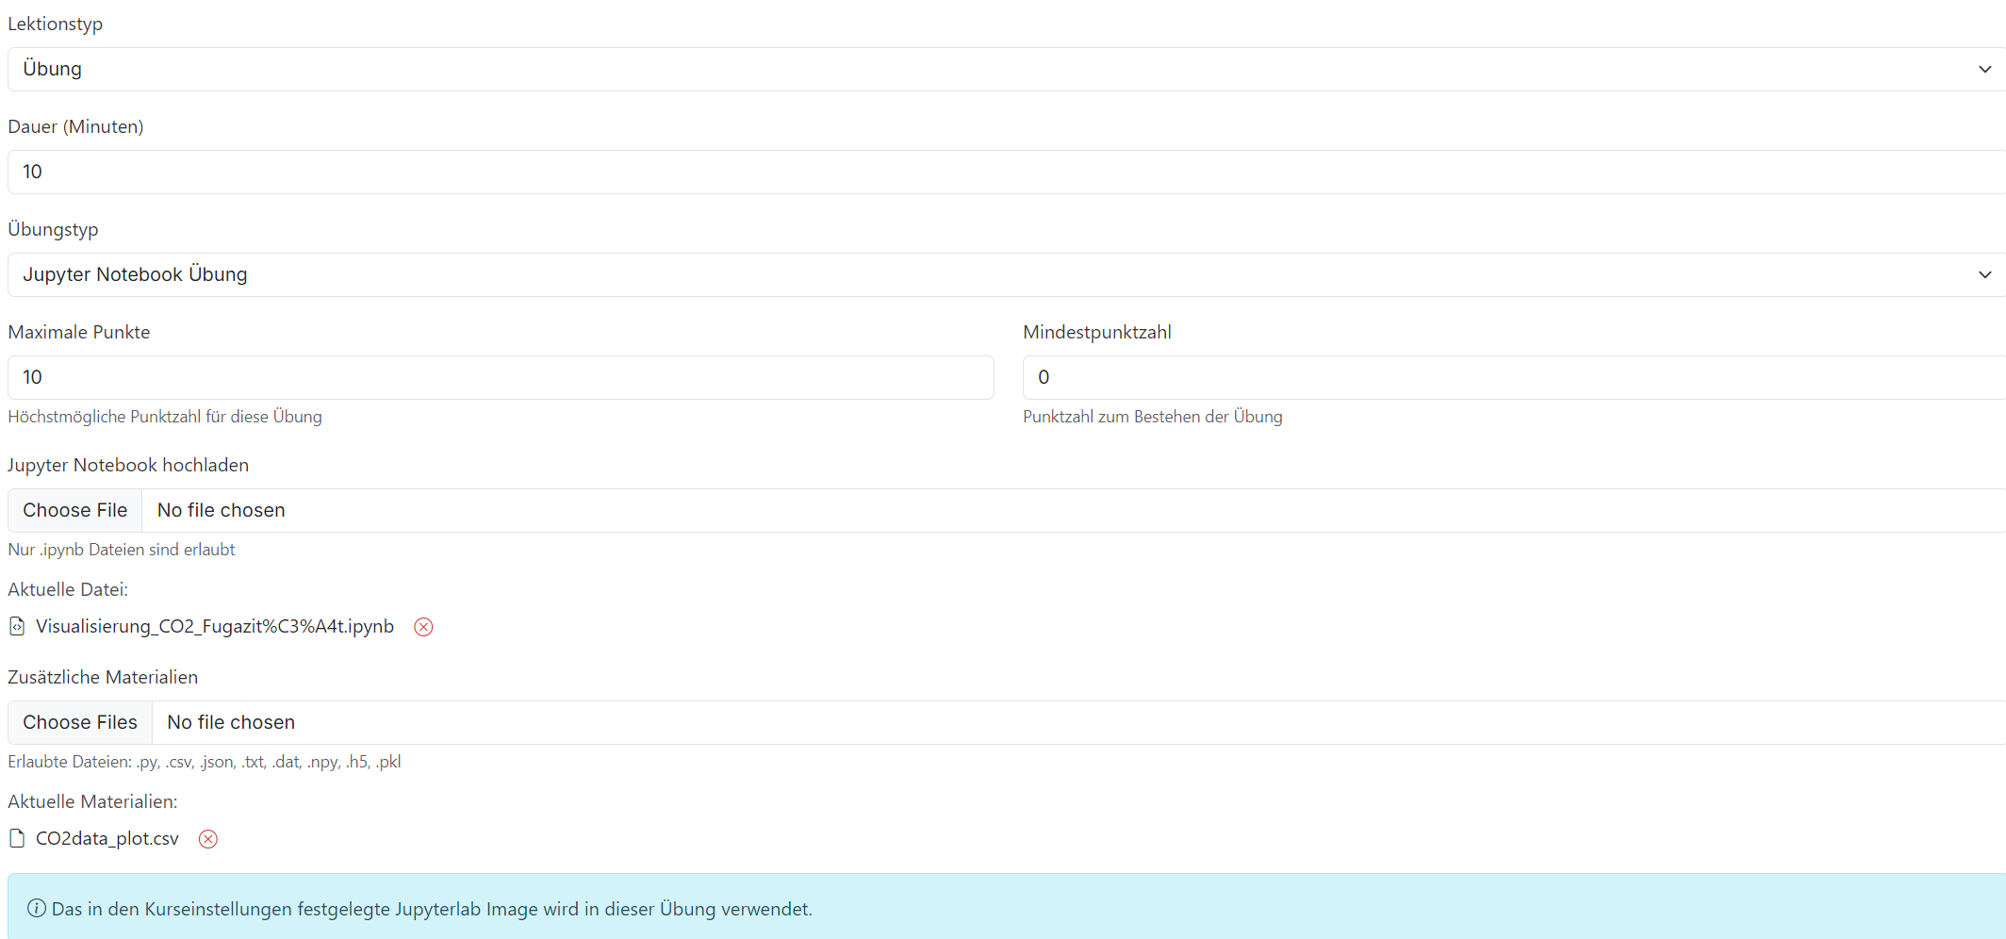
Task: Expand the Übungstyp dropdown showing Jupyter Notebook Übung
Action: (x=999, y=275)
